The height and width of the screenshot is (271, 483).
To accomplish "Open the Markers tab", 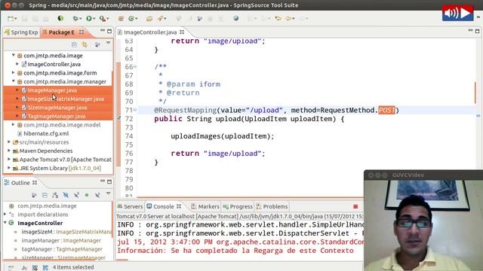I will [205, 206].
